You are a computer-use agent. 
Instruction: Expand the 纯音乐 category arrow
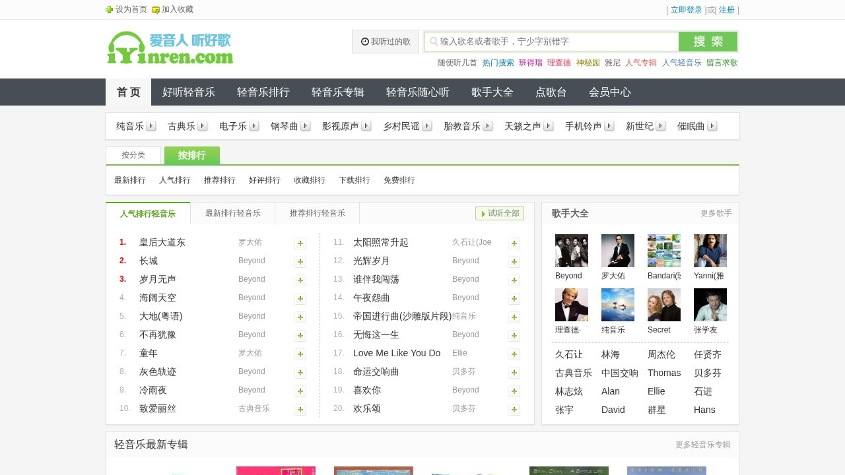click(151, 126)
